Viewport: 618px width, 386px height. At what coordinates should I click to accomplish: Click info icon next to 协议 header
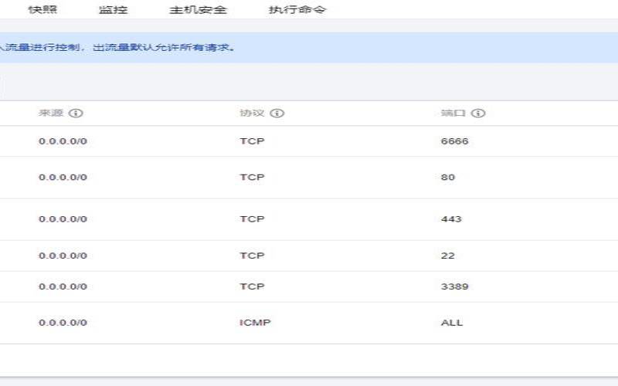(277, 113)
